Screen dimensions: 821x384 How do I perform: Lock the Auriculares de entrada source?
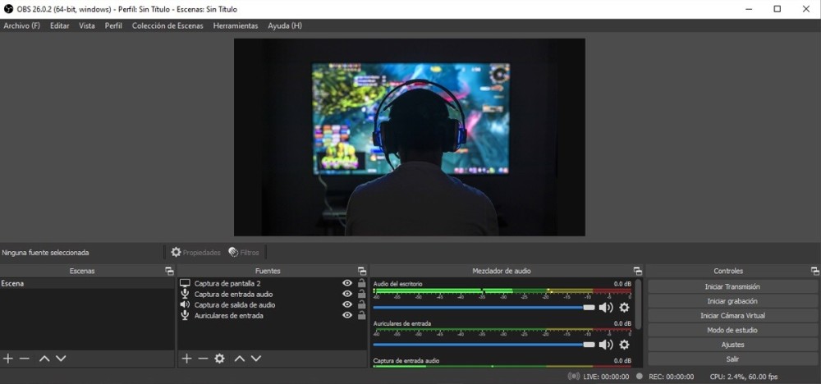click(x=361, y=315)
